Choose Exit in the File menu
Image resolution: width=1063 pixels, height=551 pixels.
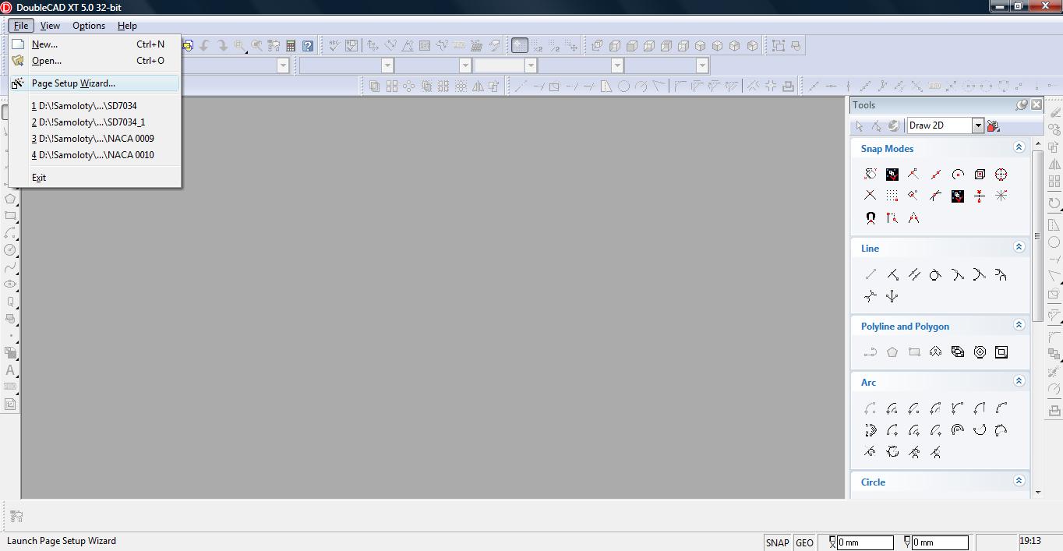39,178
